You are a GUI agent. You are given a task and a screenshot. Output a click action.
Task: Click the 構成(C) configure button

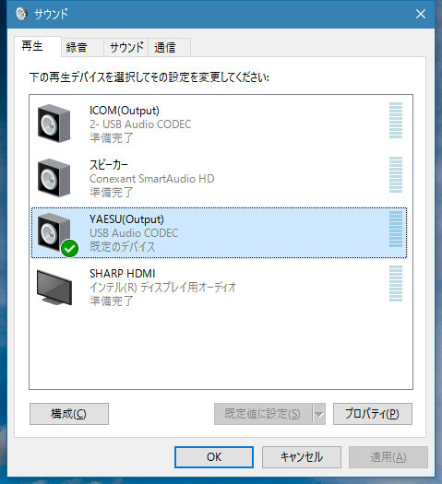69,414
